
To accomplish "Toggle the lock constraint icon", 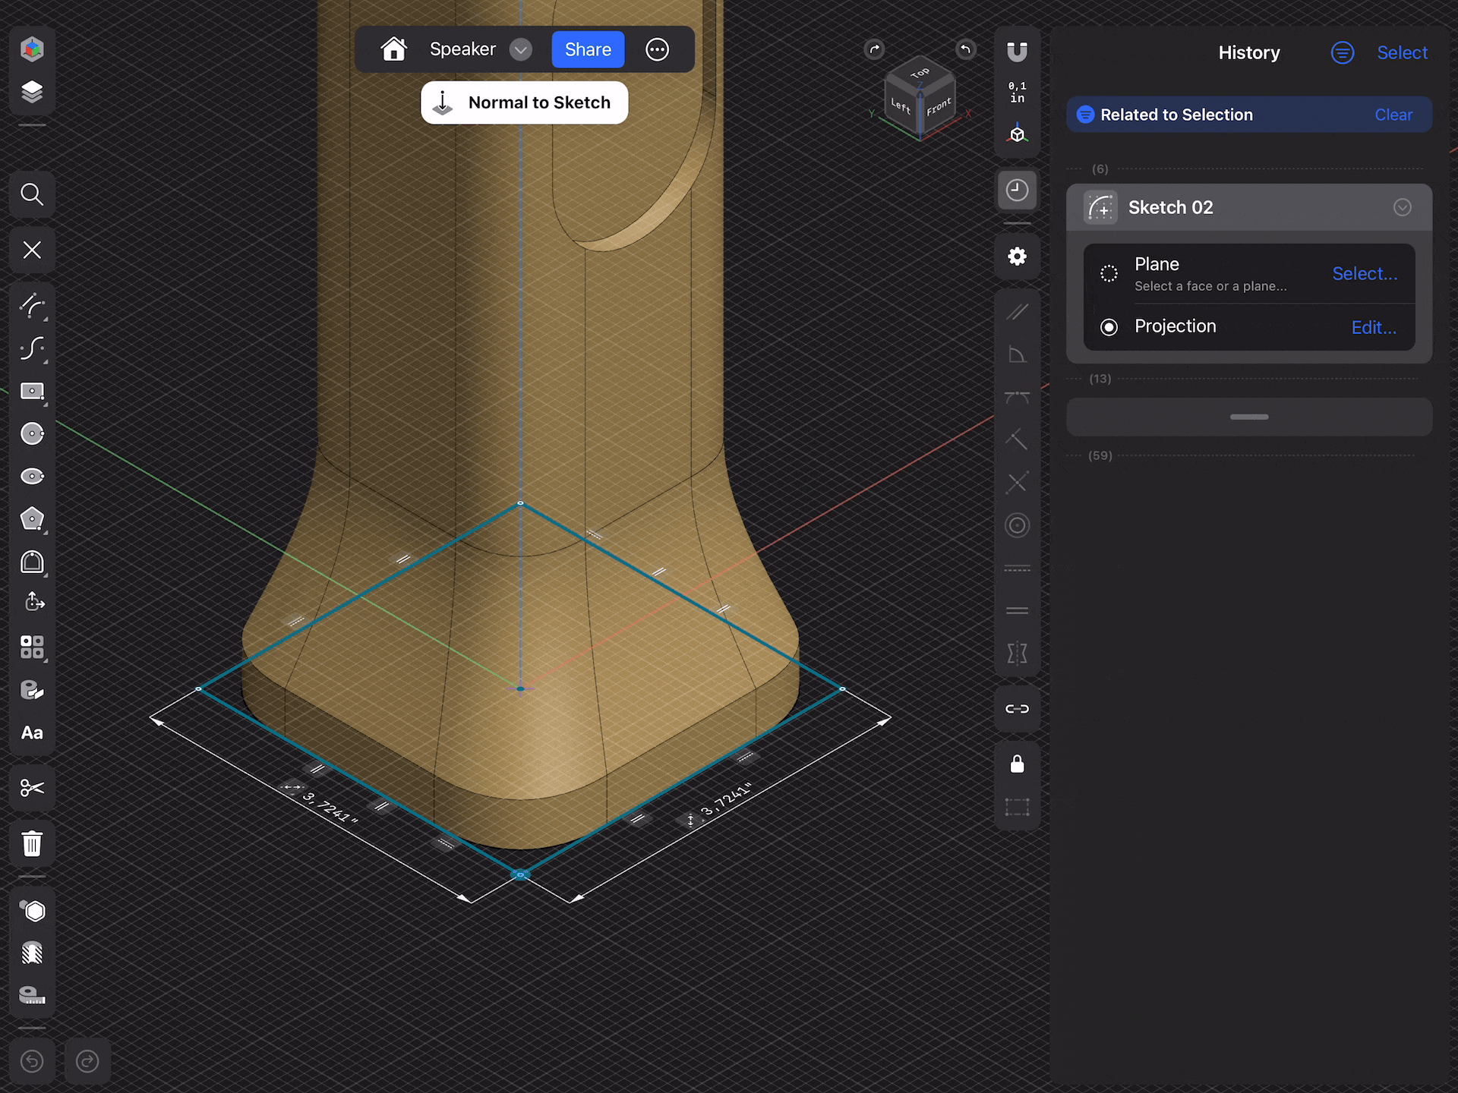I will 1017,764.
